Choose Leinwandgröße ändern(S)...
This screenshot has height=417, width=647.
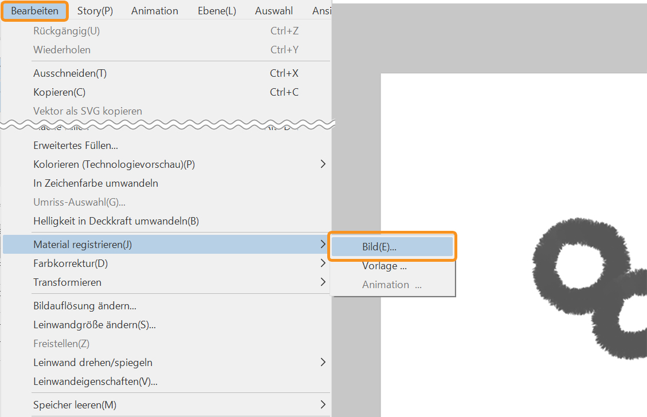(x=95, y=325)
